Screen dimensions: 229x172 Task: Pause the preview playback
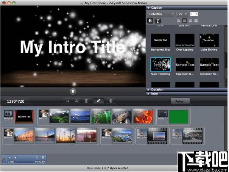(x=73, y=91)
